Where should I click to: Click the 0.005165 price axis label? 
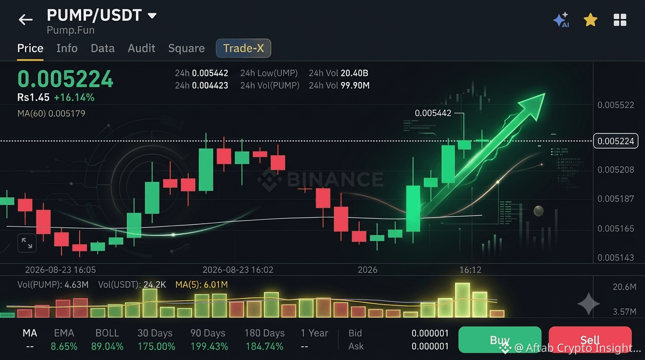616,229
